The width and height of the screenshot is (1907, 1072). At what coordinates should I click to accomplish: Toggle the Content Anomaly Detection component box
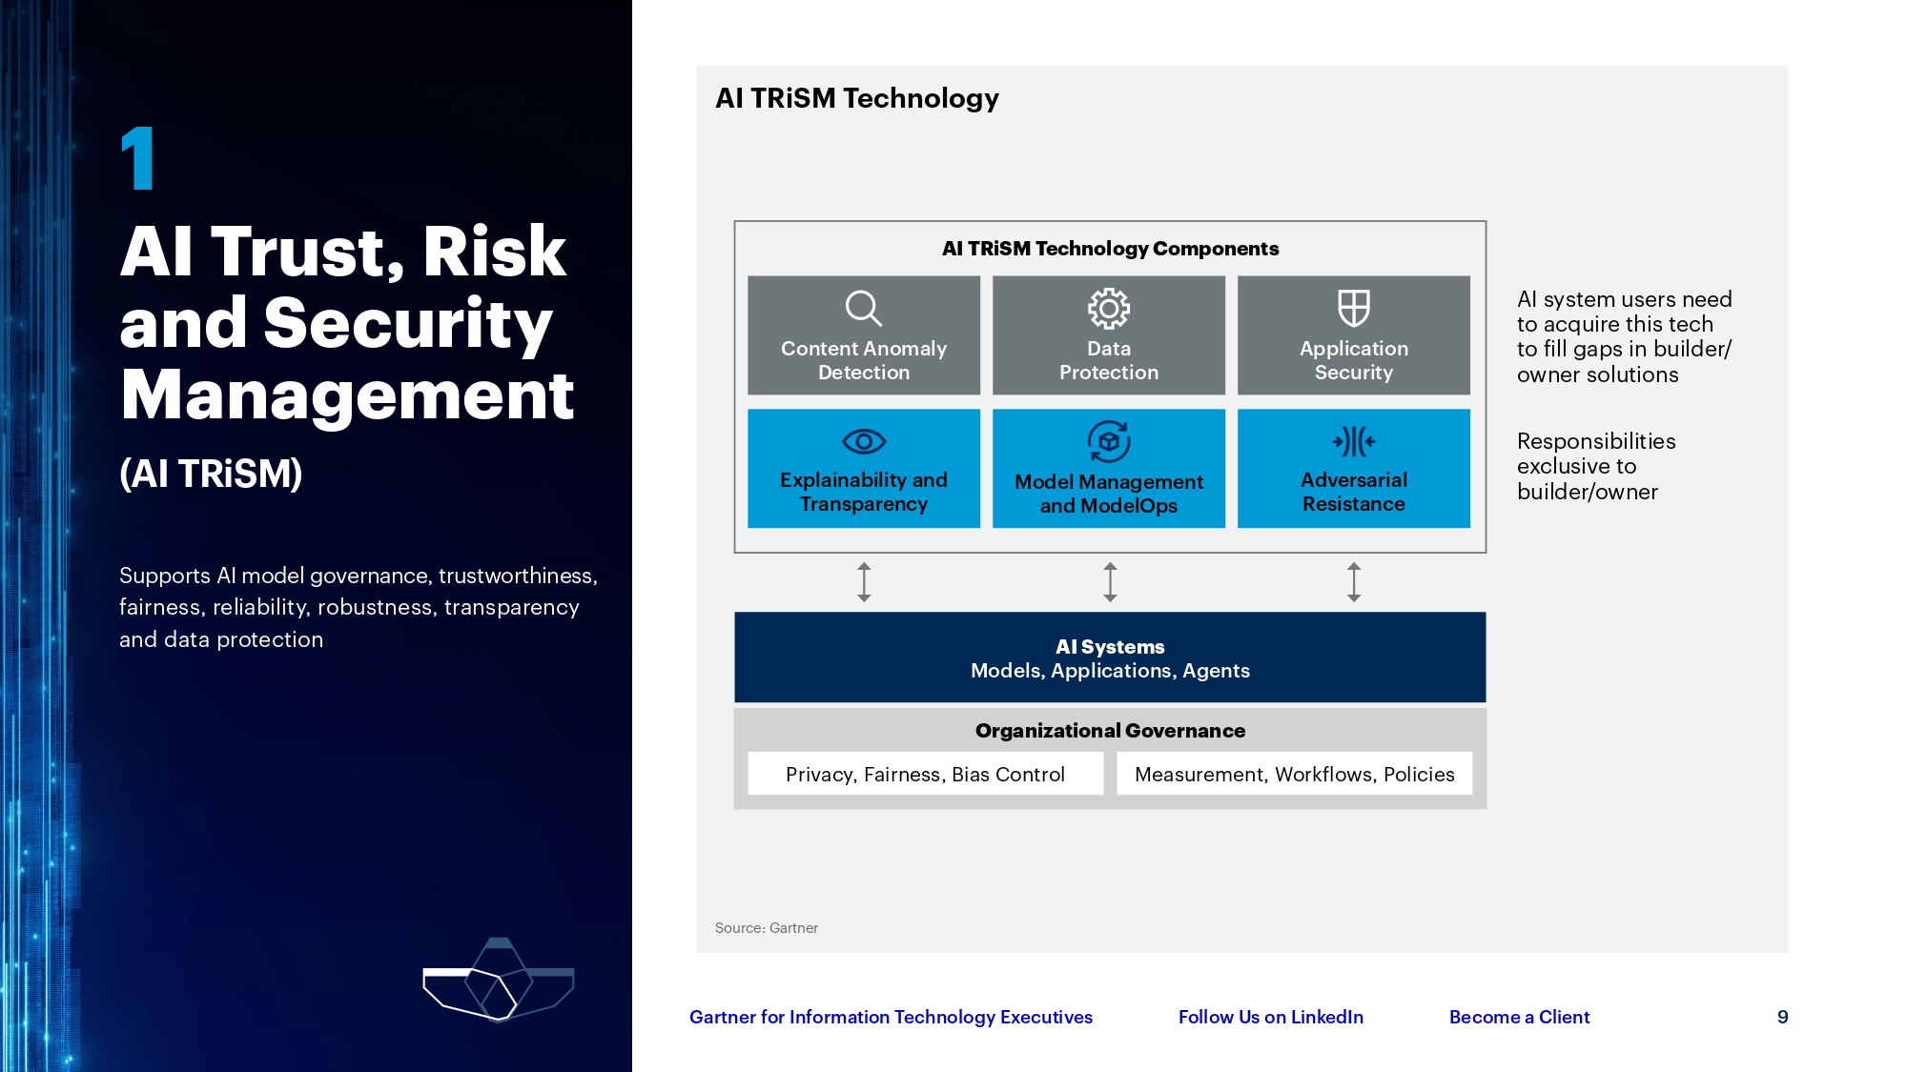click(x=863, y=334)
